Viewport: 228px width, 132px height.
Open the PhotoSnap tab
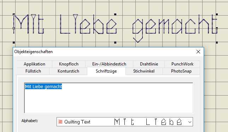[x=181, y=71]
